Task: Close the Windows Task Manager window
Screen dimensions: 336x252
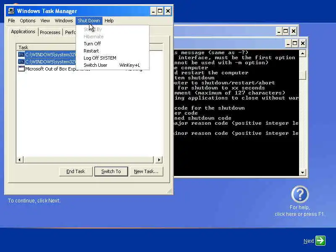Action: (x=168, y=11)
